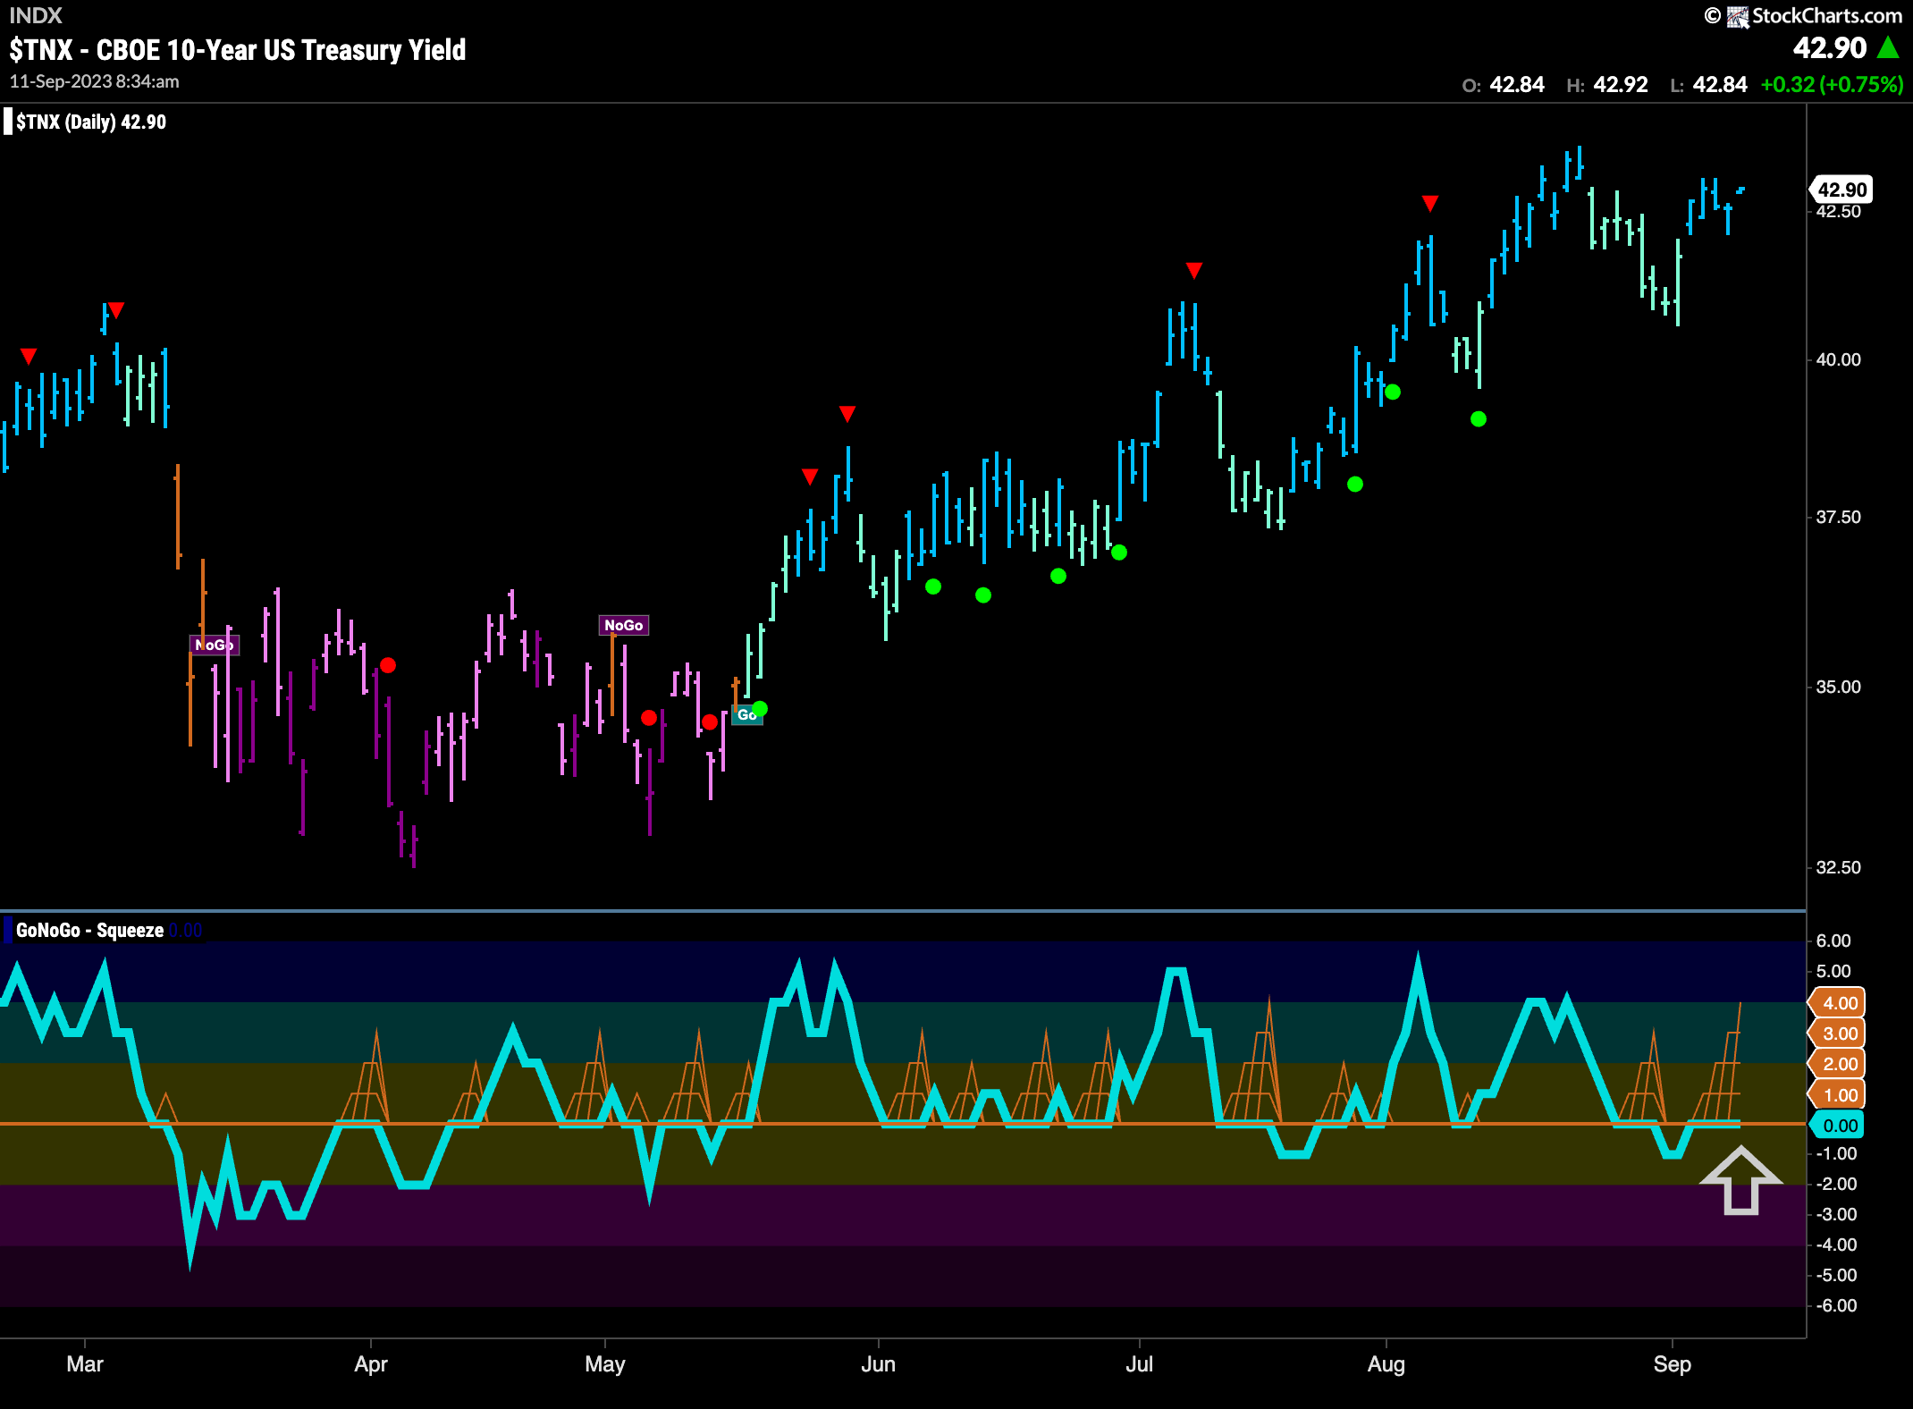Click the cyan 0.00 oscillator value tag

[1838, 1126]
